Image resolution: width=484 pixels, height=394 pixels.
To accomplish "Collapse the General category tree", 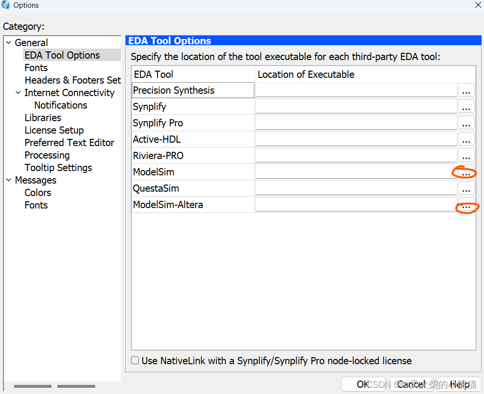I will [x=9, y=43].
